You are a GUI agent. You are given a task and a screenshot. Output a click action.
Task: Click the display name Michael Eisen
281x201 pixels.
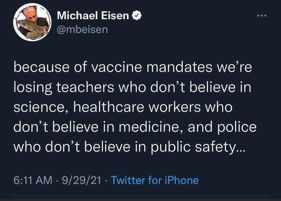[x=93, y=17]
